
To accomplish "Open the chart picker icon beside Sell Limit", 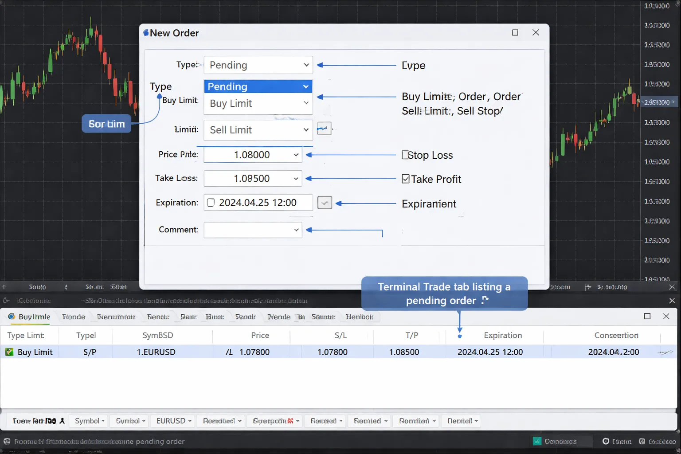I will point(324,129).
